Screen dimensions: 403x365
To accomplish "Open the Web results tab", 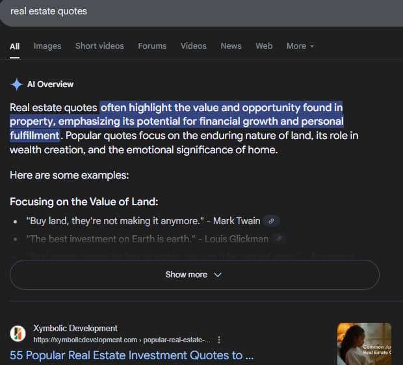I will (x=264, y=46).
